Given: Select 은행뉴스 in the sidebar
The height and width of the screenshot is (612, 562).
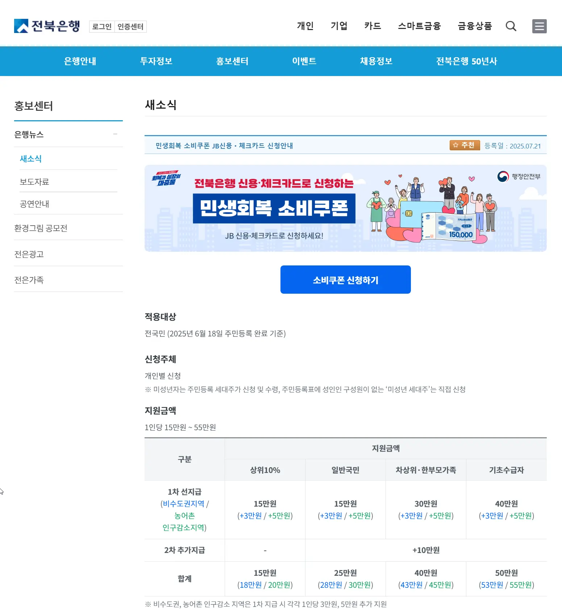Looking at the screenshot, I should coord(29,134).
